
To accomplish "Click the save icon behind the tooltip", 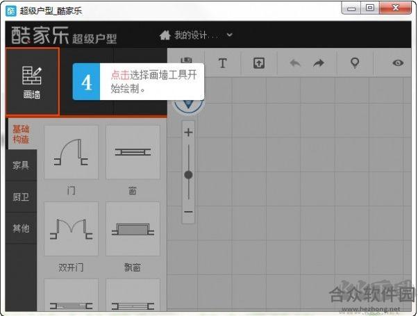I will [x=186, y=60].
